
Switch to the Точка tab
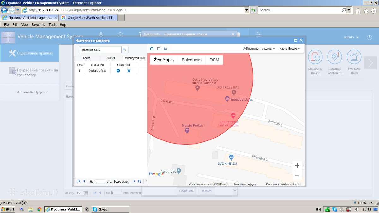(87, 58)
